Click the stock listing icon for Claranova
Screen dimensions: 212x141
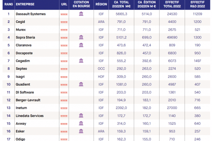[81, 45]
